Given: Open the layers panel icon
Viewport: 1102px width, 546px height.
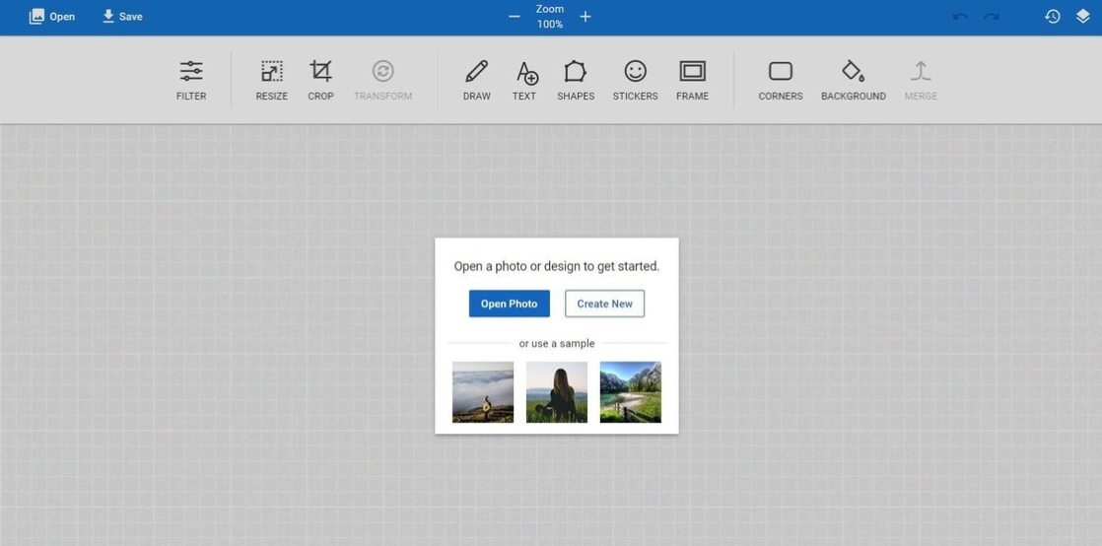Looking at the screenshot, I should pos(1083,17).
